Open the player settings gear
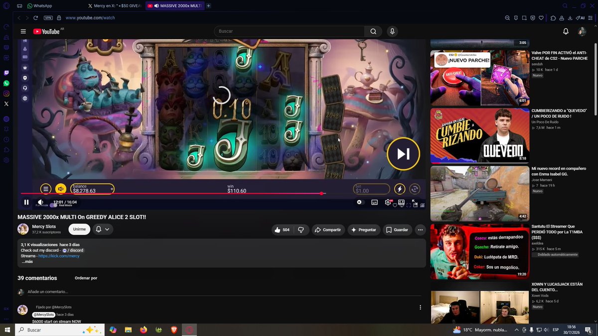The image size is (598, 336). pos(388,202)
